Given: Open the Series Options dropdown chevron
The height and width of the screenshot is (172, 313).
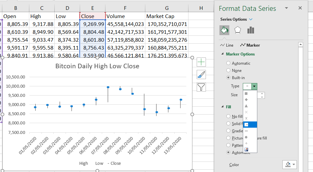Looking at the screenshot, I should tap(251, 19).
